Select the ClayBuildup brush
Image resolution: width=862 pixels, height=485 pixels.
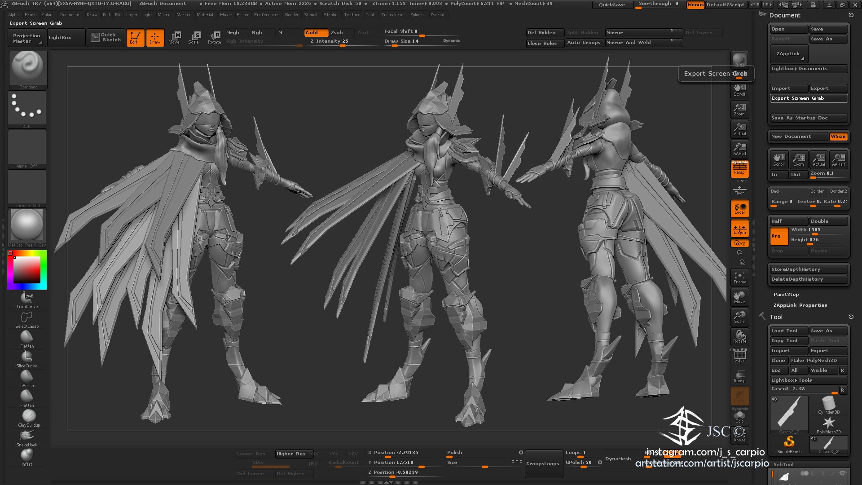pyautogui.click(x=29, y=419)
